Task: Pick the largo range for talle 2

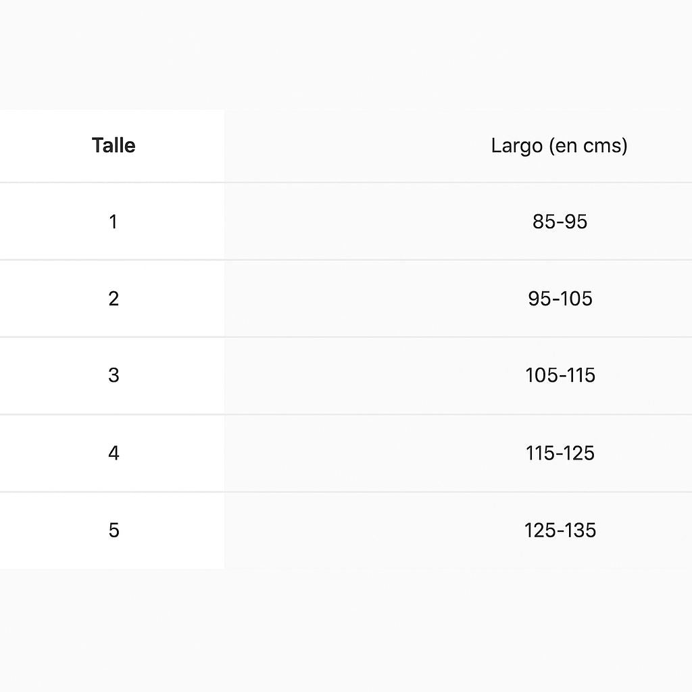Action: [560, 299]
